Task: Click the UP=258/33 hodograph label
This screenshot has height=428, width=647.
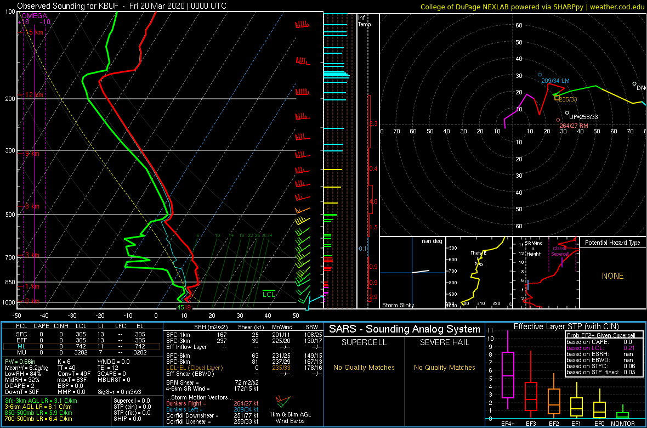Action: 583,117
